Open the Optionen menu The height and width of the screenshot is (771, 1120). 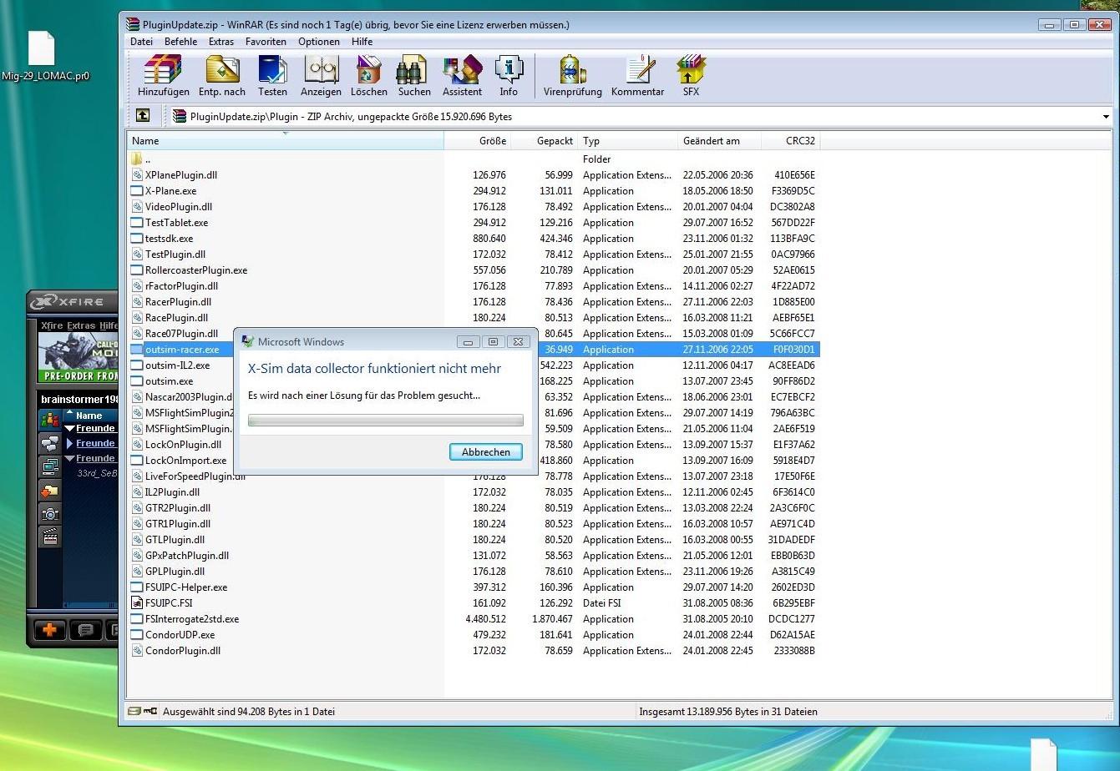click(x=319, y=41)
